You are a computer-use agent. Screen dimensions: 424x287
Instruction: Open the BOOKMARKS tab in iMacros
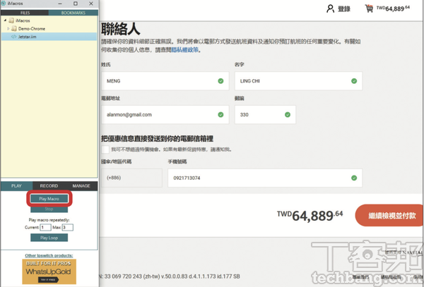73,13
